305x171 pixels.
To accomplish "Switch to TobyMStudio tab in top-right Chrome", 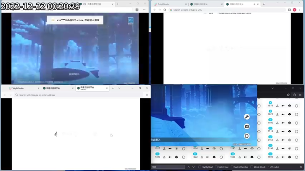I will tap(170, 4).
